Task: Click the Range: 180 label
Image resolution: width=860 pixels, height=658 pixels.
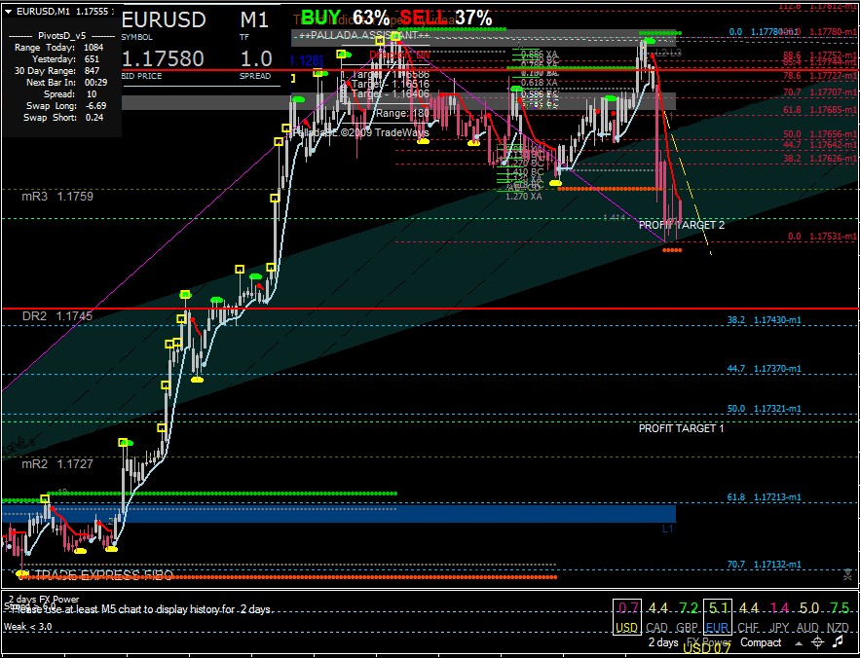Action: tap(402, 114)
